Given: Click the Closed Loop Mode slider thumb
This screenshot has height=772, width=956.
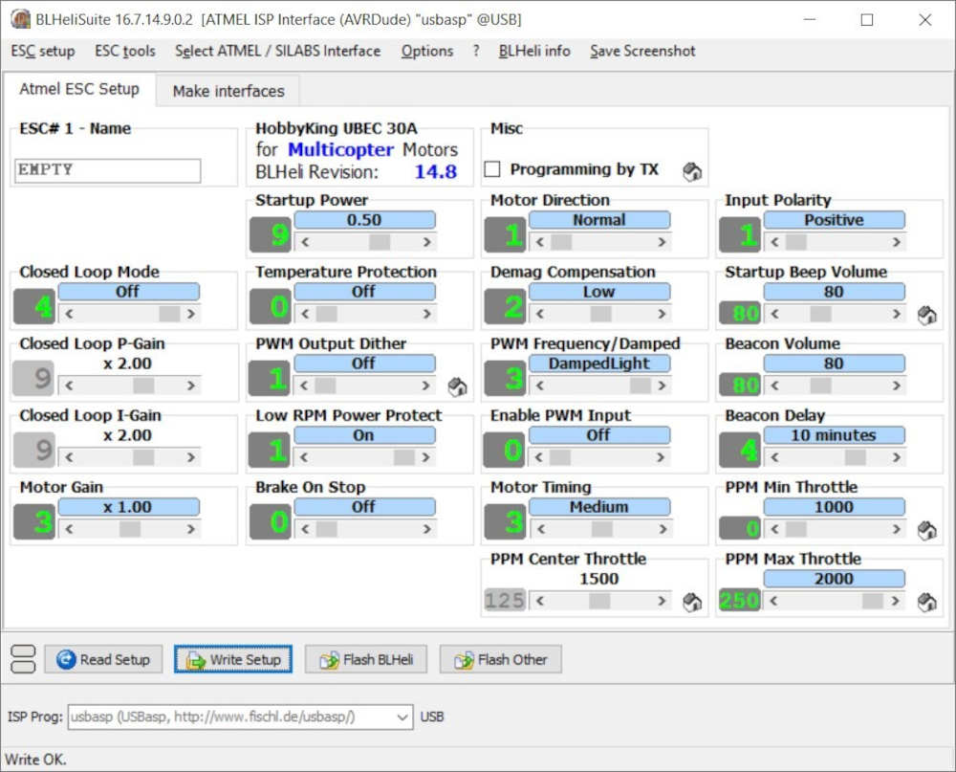Looking at the screenshot, I should [169, 315].
